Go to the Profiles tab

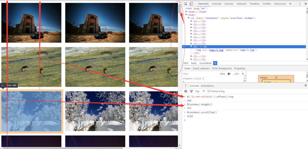pyautogui.click(x=267, y=4)
